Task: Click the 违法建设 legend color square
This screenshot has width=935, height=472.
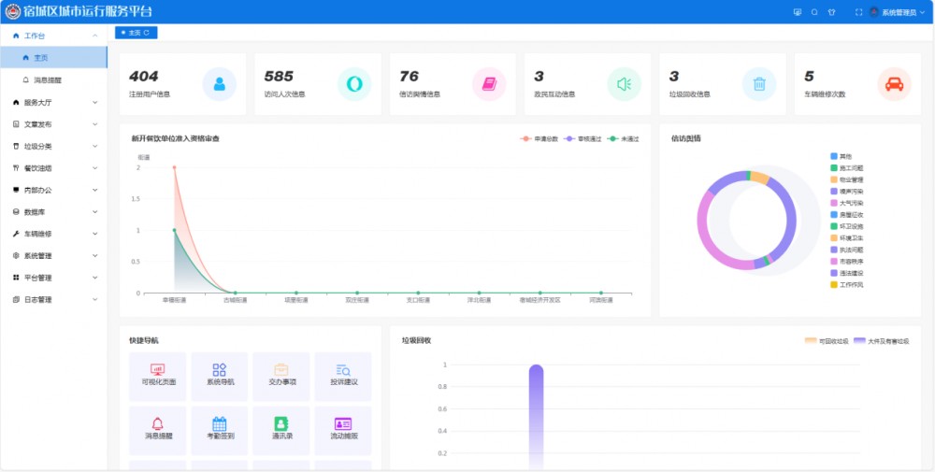Action: pyautogui.click(x=834, y=273)
